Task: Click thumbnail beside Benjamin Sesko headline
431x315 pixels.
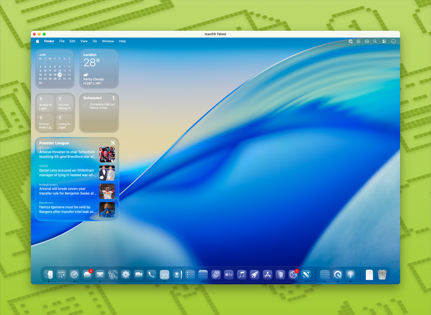Action: click(x=107, y=191)
